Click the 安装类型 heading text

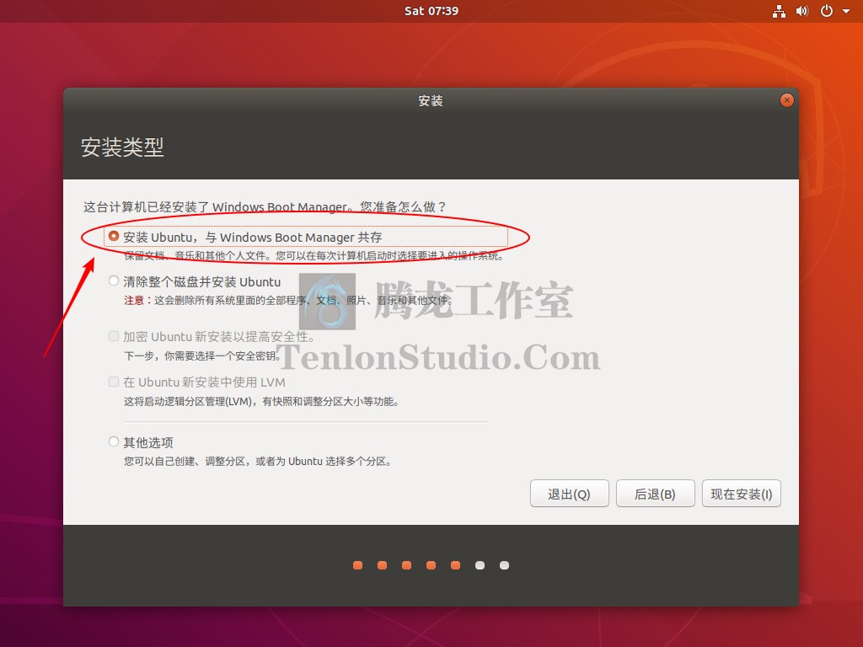(122, 147)
